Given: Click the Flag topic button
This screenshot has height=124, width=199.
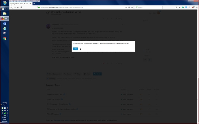Looking at the screenshot, I should (77, 74).
